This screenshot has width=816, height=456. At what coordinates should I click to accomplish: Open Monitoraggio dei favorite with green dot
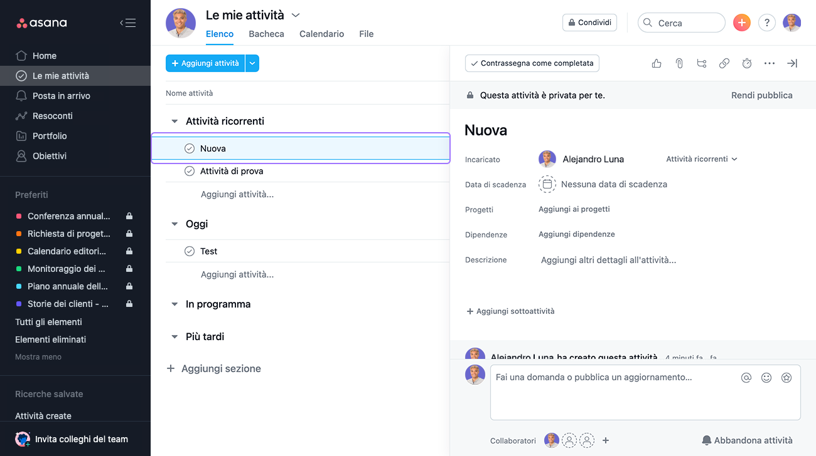pos(67,269)
